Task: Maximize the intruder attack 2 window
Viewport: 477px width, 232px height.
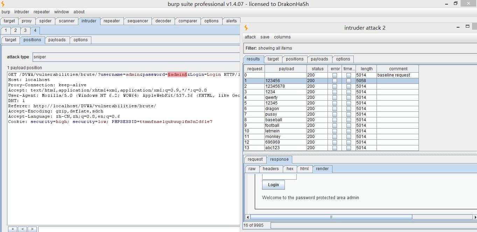Action: coord(467,27)
